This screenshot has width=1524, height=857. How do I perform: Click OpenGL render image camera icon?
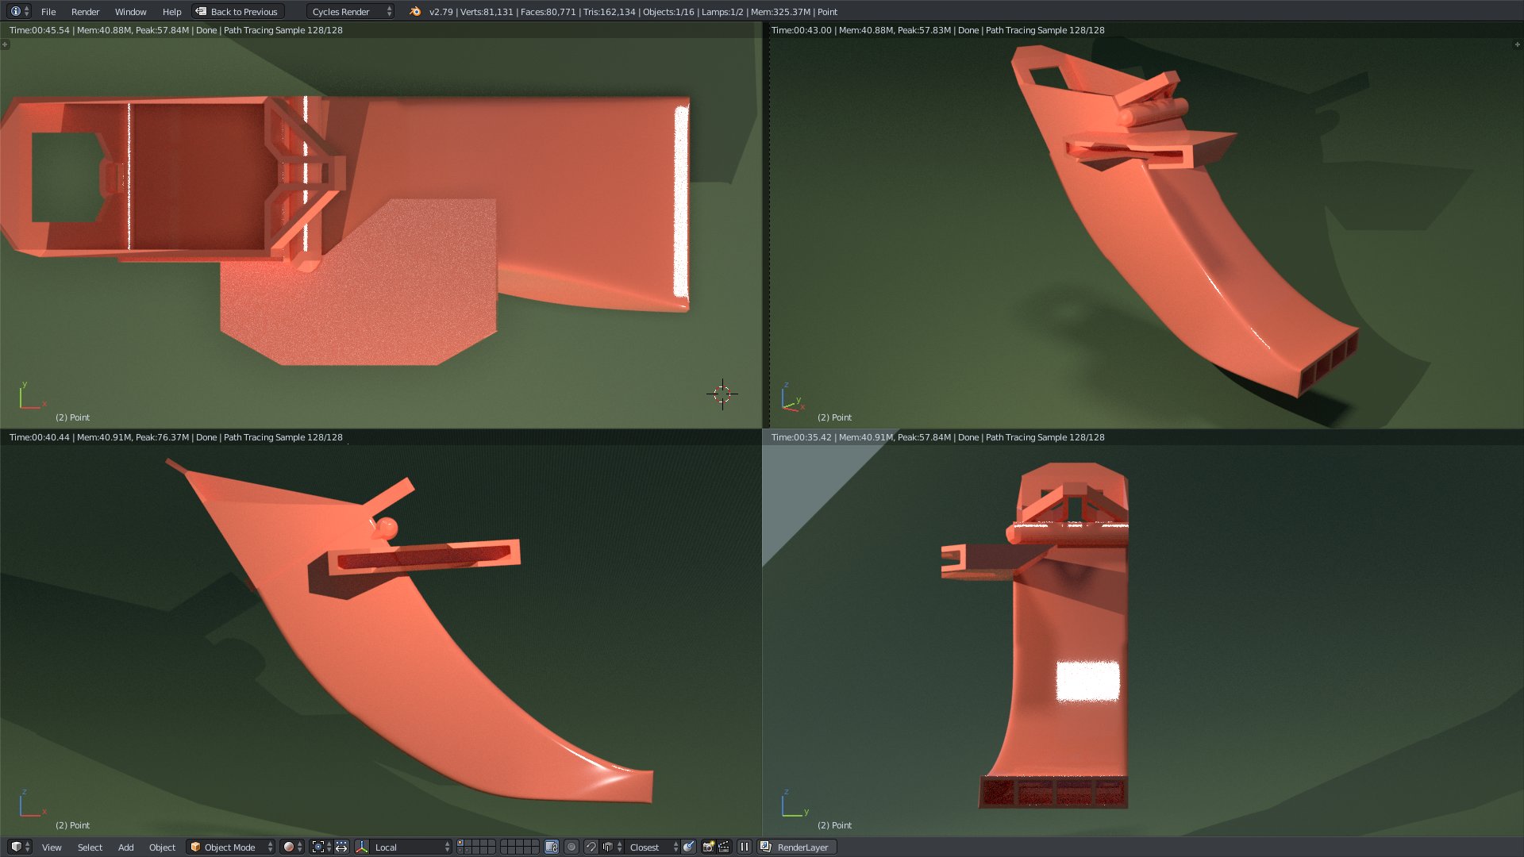pos(709,847)
